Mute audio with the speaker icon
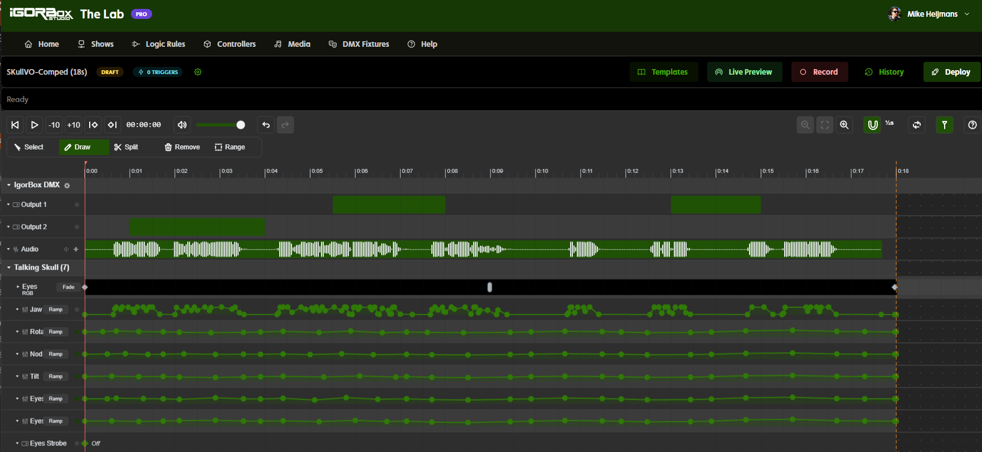 point(182,125)
